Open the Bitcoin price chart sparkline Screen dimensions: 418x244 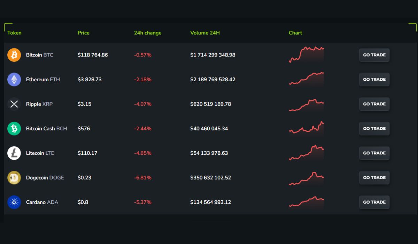[306, 55]
